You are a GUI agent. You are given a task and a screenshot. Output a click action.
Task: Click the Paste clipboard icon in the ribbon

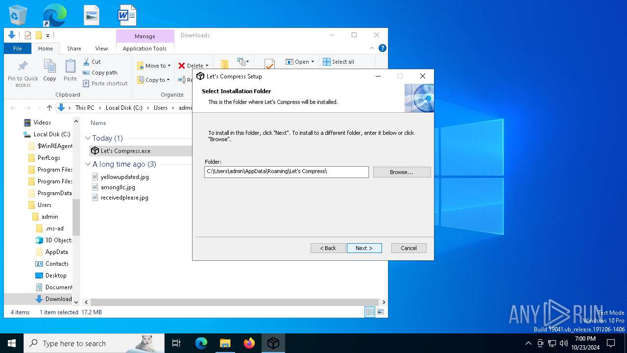[x=70, y=66]
